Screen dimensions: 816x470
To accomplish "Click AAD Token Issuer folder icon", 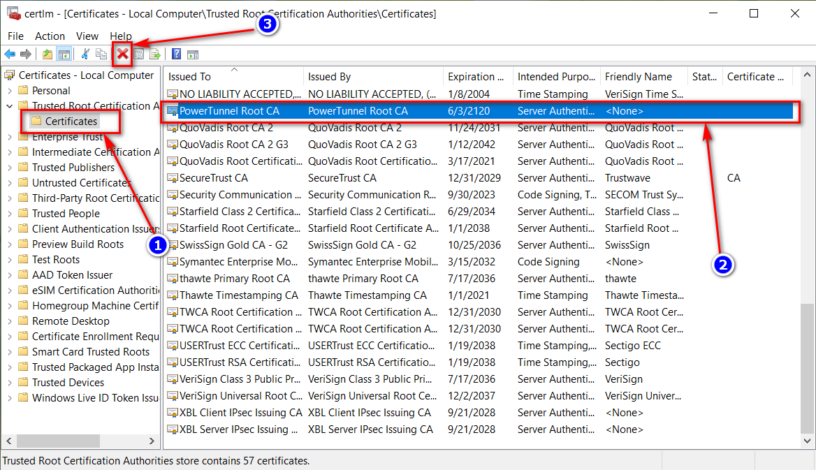I will (23, 275).
